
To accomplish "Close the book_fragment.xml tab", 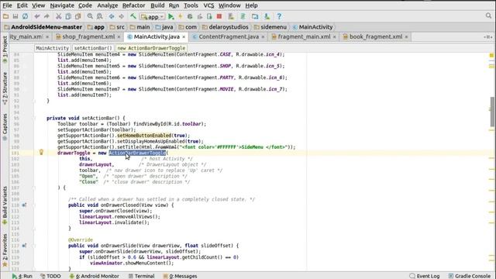I will (406, 37).
